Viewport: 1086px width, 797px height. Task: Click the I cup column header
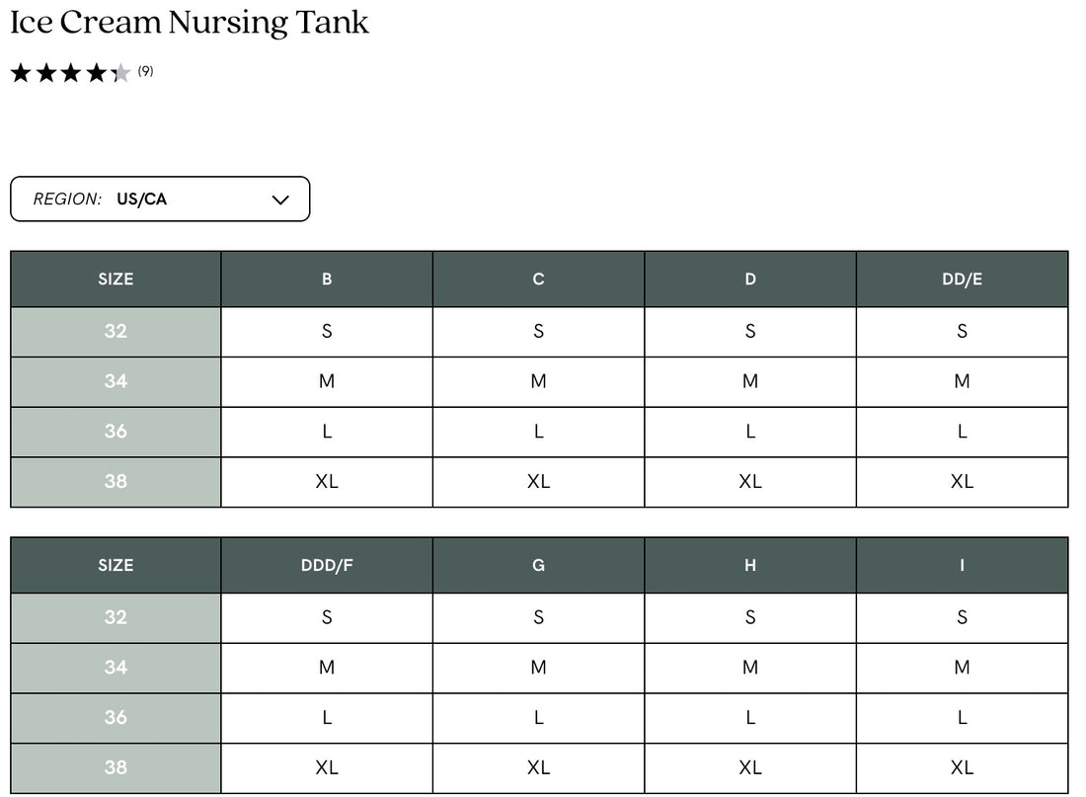point(962,566)
